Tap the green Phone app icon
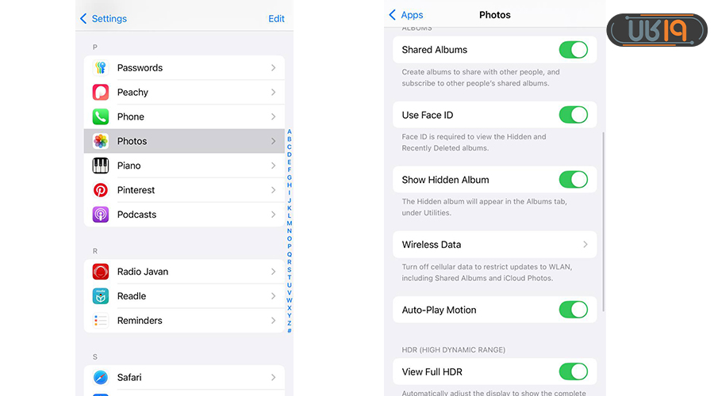714x396 pixels. tap(101, 117)
